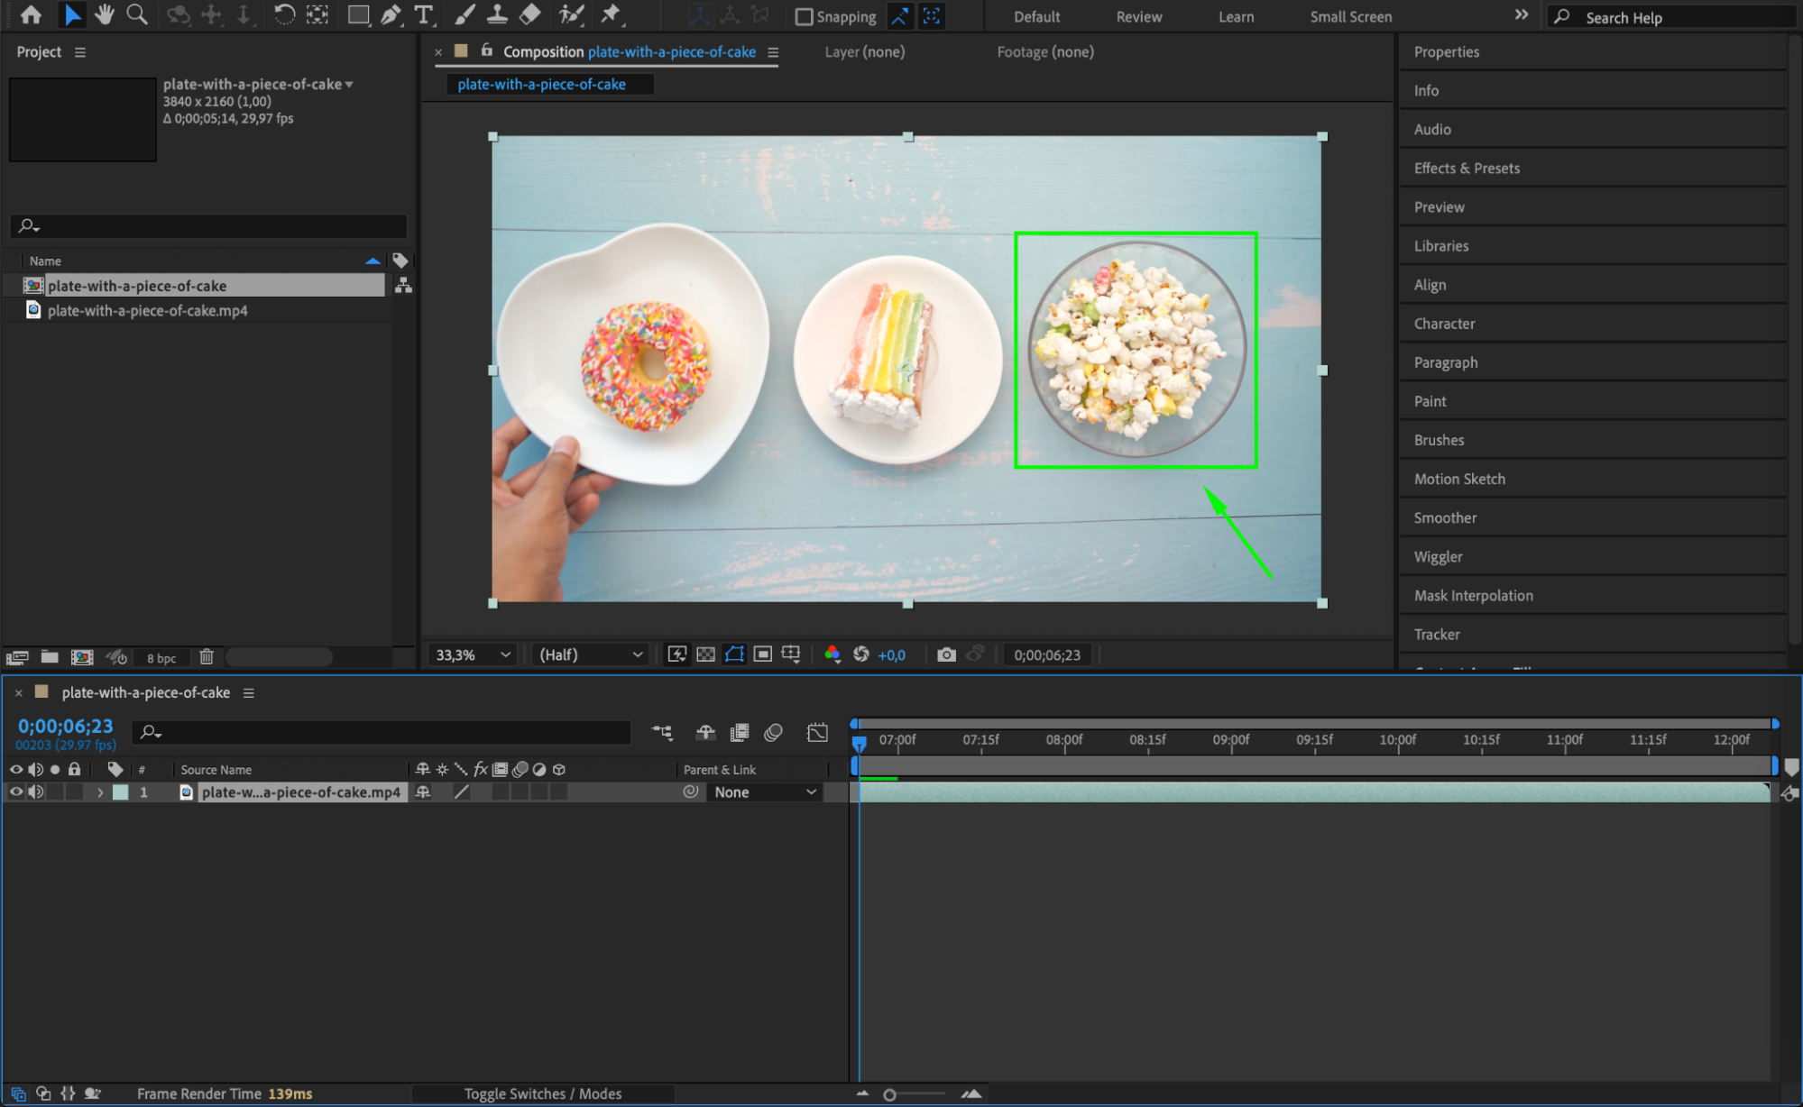Viewport: 1803px width, 1107px height.
Task: Select the Type tool
Action: pyautogui.click(x=423, y=15)
